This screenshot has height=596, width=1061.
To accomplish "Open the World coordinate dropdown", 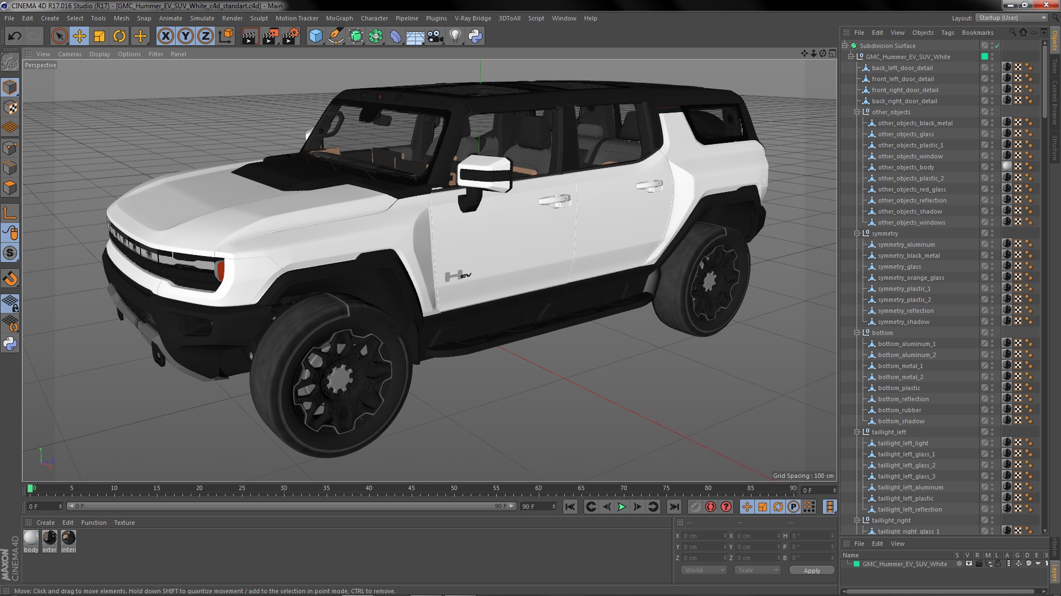I will 703,570.
